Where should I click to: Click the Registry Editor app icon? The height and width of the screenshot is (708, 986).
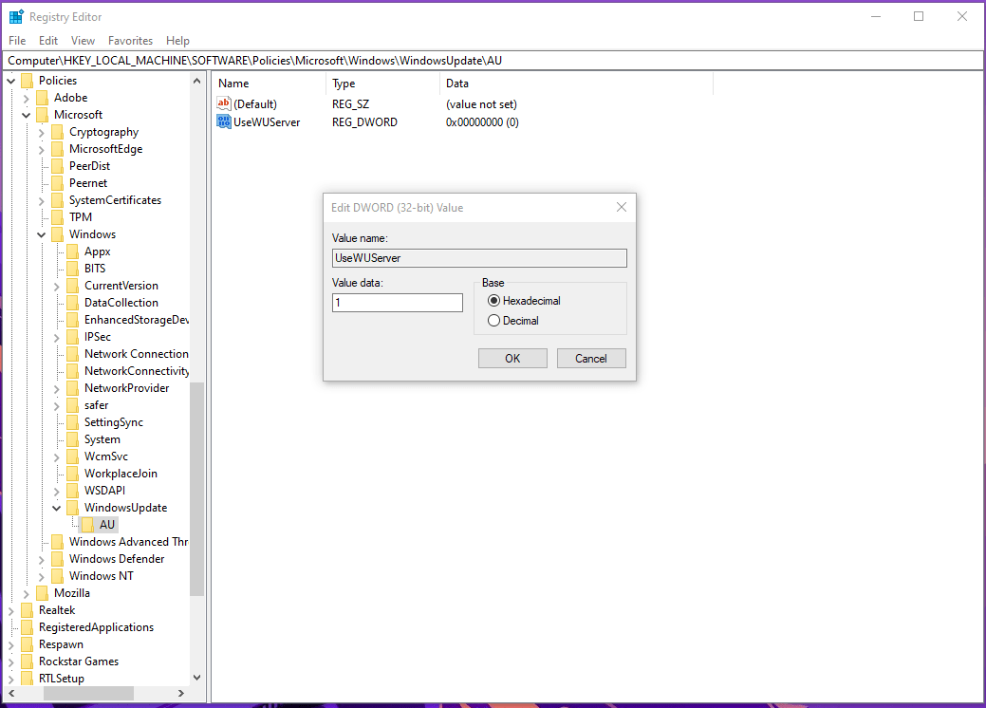pos(16,16)
